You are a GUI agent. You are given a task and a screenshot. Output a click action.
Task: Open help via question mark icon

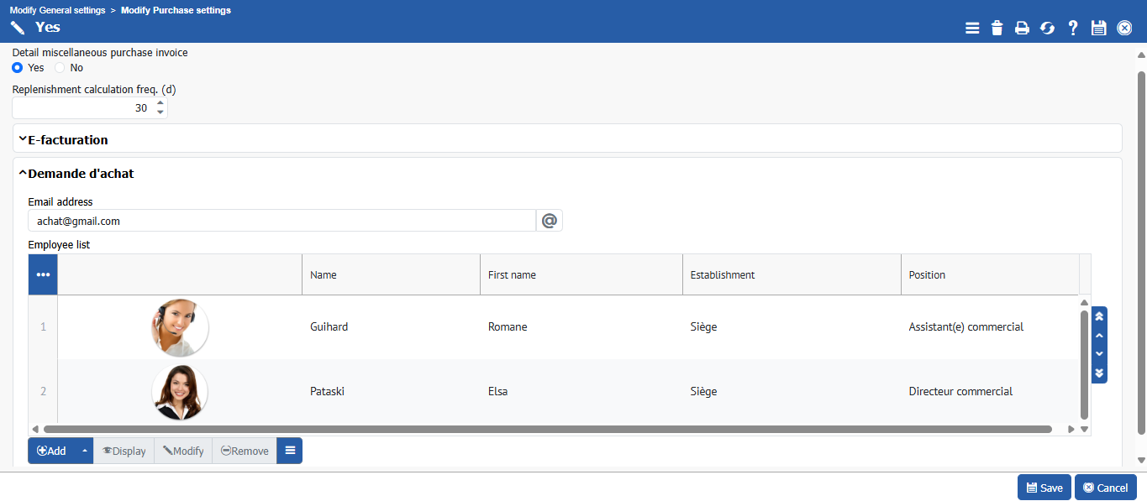pos(1073,29)
